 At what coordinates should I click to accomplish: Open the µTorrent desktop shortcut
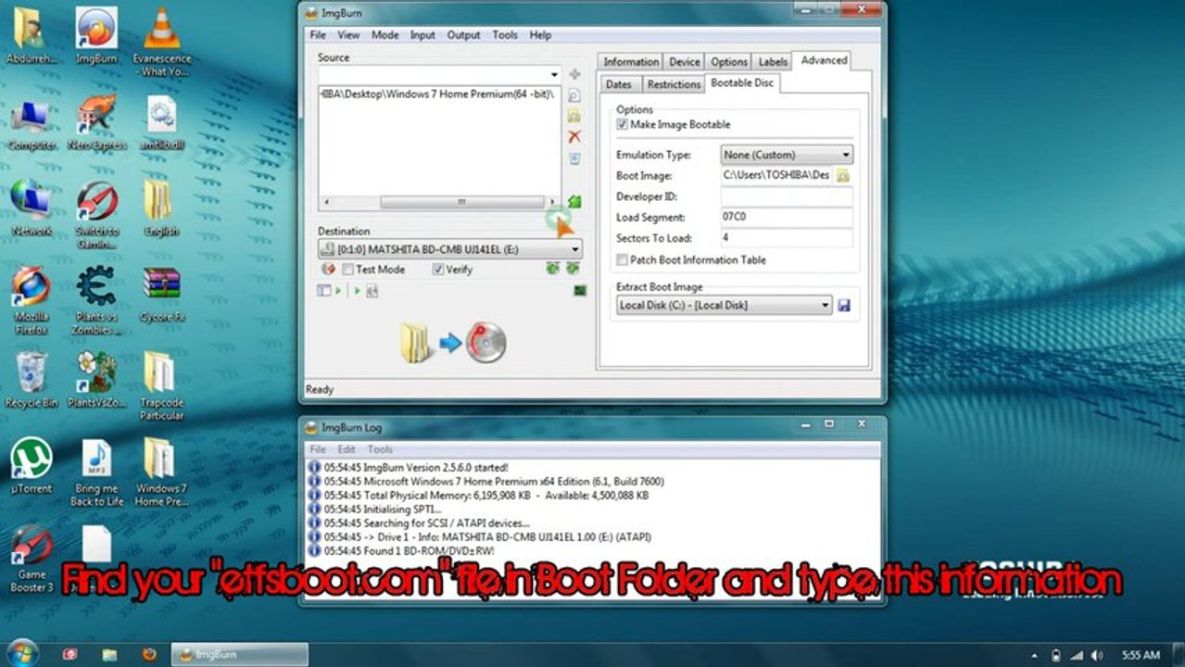(32, 466)
